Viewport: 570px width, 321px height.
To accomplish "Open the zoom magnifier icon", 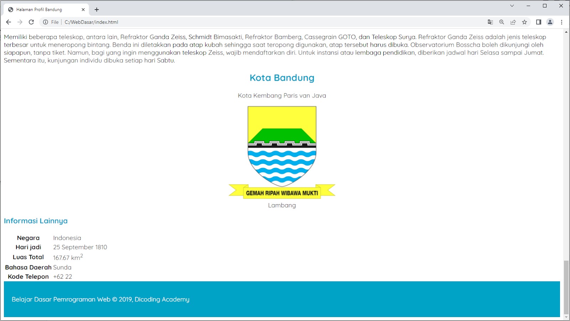I will coord(502,22).
